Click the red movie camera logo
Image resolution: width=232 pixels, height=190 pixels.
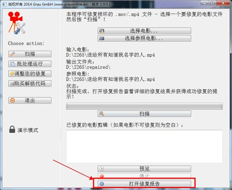pos(16,23)
